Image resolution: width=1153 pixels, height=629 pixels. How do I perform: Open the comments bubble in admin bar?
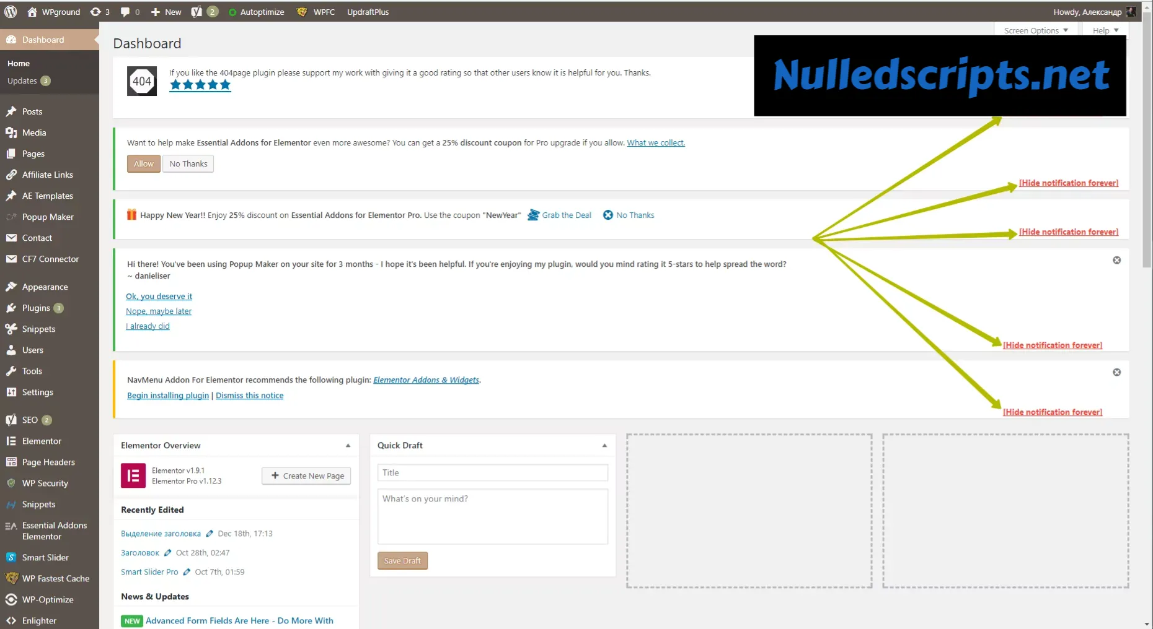click(130, 12)
